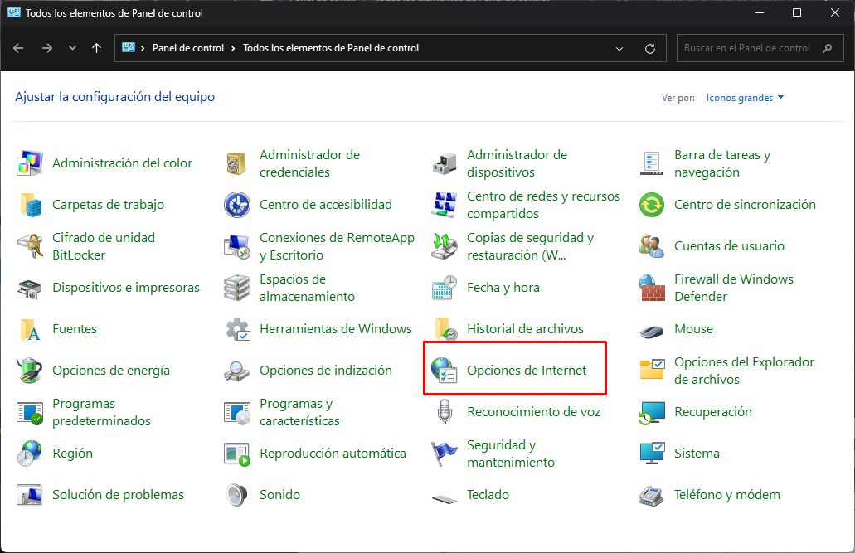Go back with the left arrow
Viewport: 855px width, 553px height.
point(18,48)
